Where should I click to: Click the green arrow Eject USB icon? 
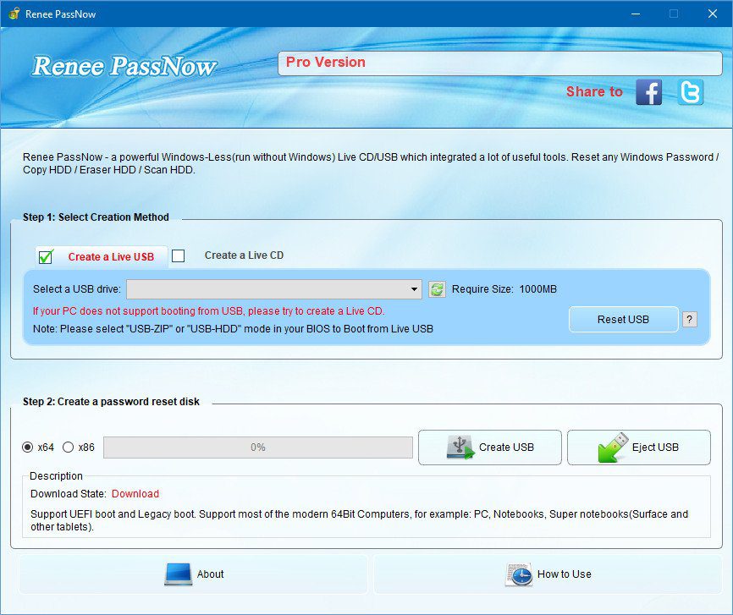pyautogui.click(x=612, y=448)
